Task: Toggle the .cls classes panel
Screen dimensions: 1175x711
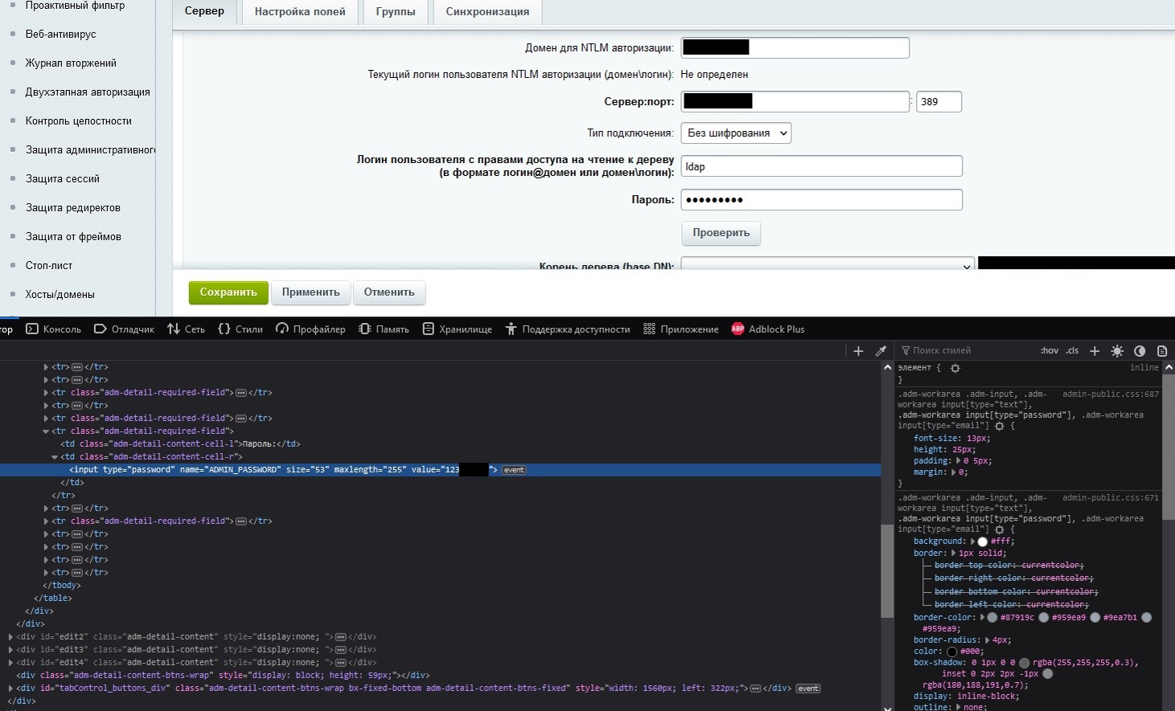Action: click(x=1072, y=351)
